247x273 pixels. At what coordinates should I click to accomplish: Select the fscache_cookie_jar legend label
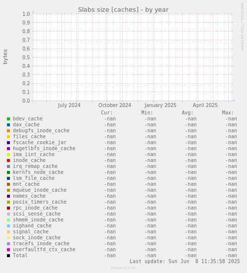click(x=40, y=142)
